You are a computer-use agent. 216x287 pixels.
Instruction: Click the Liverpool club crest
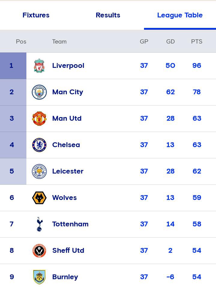coord(39,66)
